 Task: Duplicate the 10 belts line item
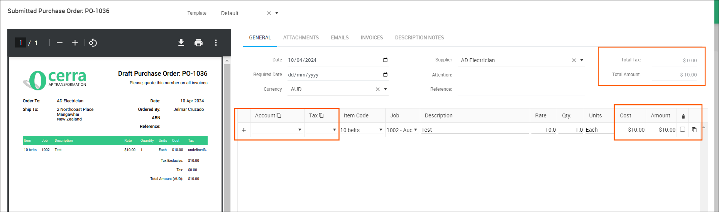pos(694,130)
